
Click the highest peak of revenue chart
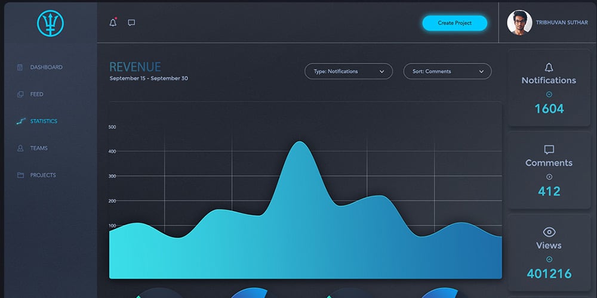(x=300, y=142)
